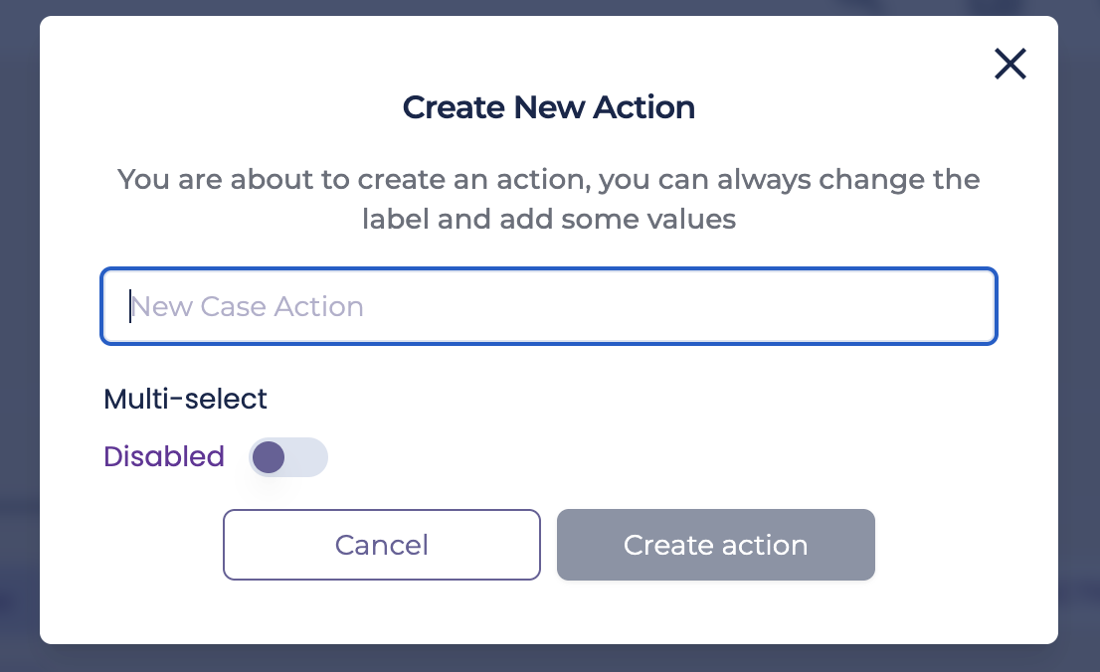
Task: Tap the Disabled label next to toggle
Action: coord(164,456)
